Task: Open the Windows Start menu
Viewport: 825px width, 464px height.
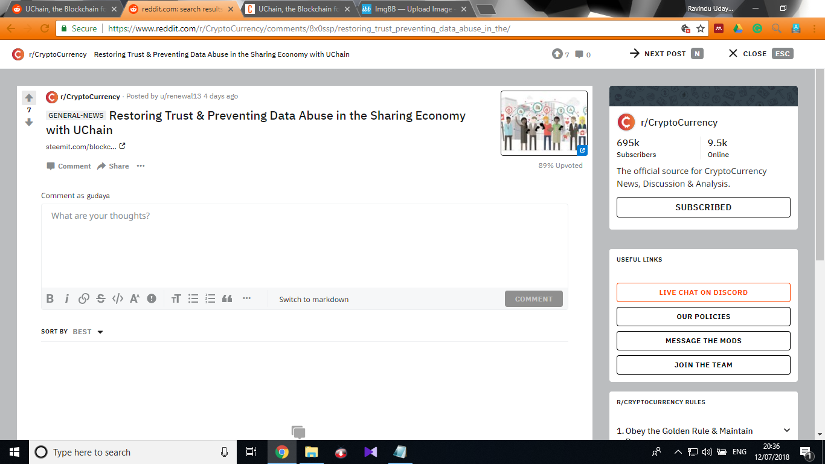Action: [x=14, y=452]
